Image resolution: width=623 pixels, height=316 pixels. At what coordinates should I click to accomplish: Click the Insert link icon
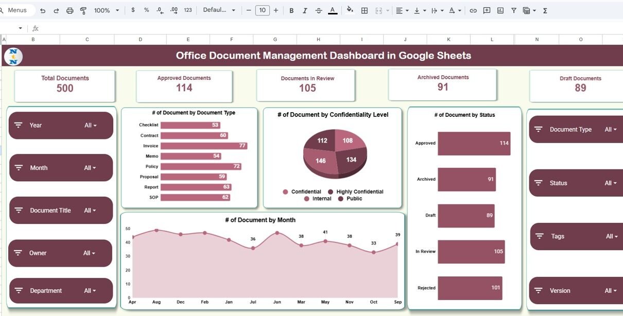pos(473,10)
